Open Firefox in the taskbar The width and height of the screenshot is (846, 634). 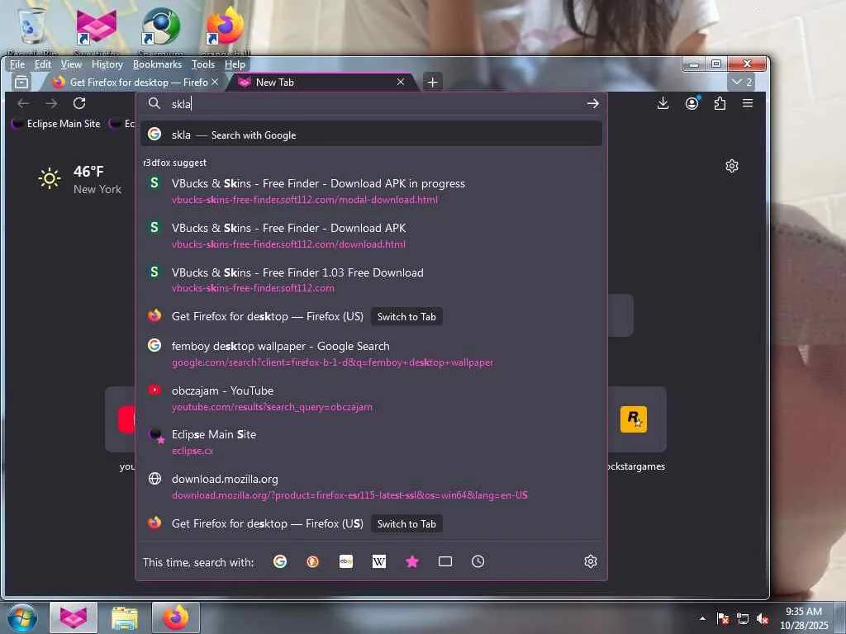pos(176,617)
